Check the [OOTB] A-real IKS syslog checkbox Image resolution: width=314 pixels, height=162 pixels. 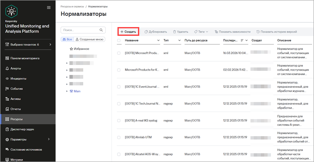tap(119, 120)
